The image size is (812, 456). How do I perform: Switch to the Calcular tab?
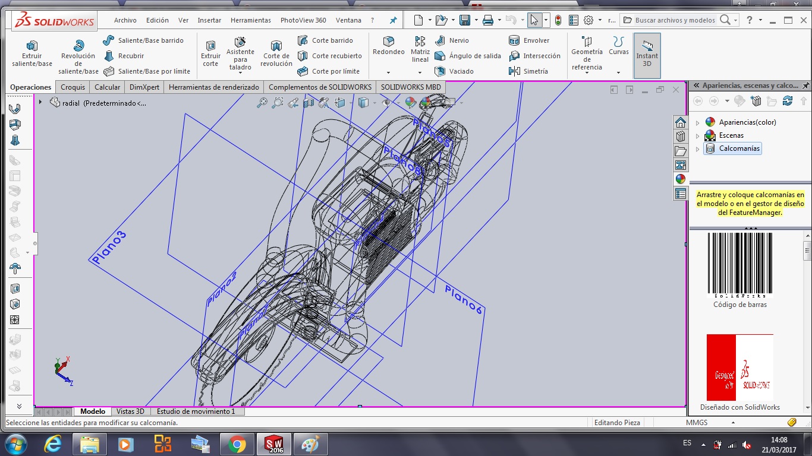108,87
